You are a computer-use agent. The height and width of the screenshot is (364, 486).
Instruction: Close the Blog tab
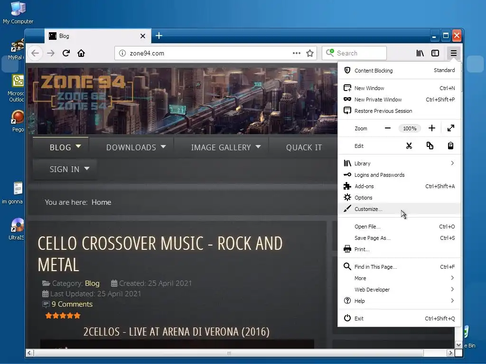click(143, 36)
